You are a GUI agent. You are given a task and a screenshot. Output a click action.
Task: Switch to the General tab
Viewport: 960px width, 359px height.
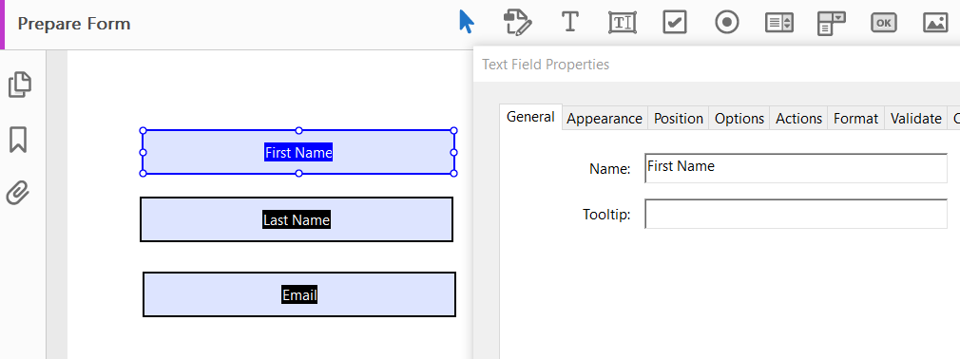click(x=530, y=116)
